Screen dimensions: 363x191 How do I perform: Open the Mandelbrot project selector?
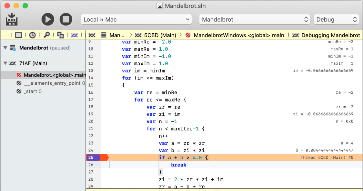point(255,19)
